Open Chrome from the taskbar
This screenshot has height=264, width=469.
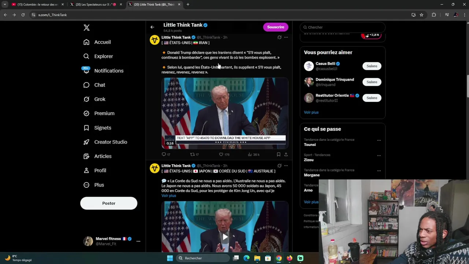click(279, 258)
